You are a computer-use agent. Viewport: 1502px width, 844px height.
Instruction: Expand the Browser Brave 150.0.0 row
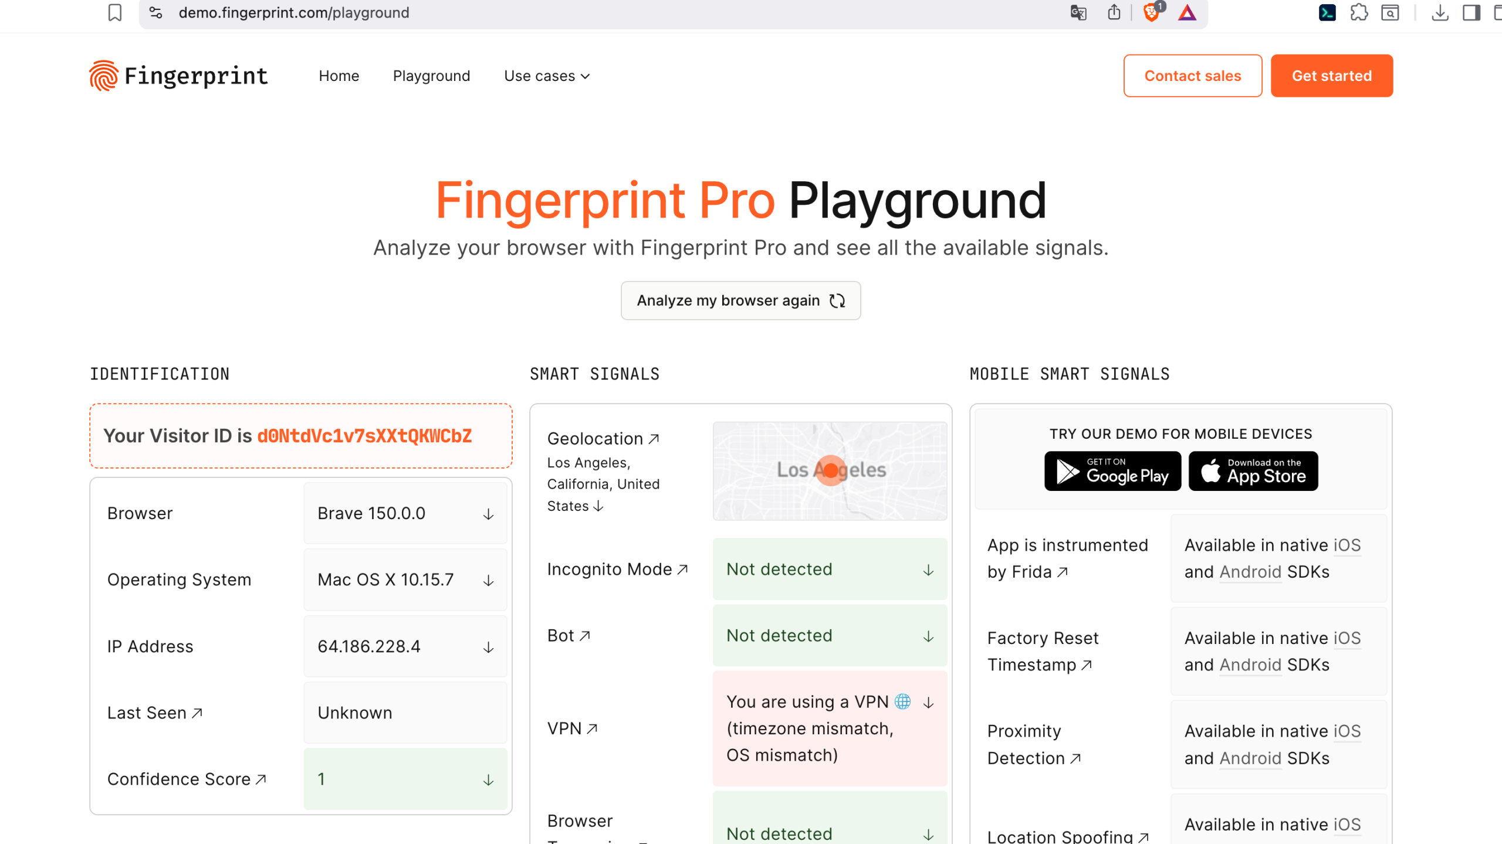[x=405, y=514]
